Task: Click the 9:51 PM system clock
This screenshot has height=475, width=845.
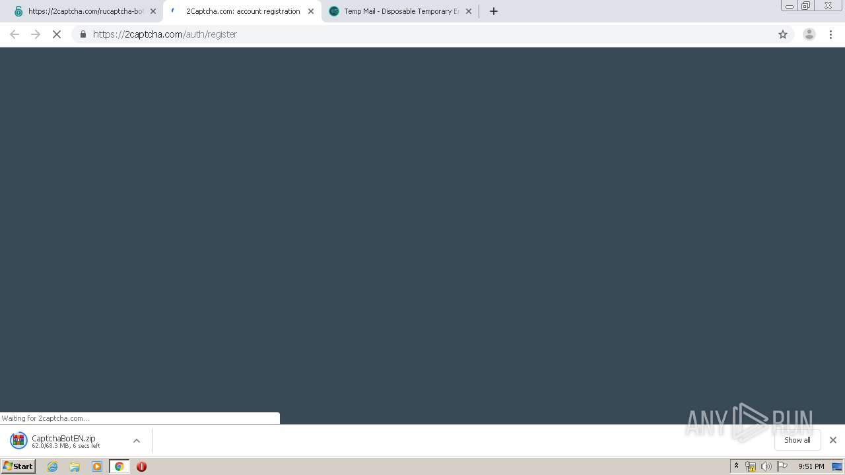Action: click(811, 466)
